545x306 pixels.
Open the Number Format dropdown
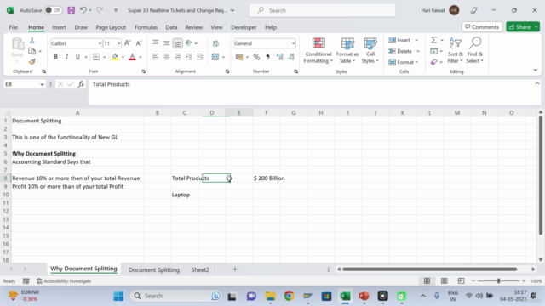[x=293, y=43]
